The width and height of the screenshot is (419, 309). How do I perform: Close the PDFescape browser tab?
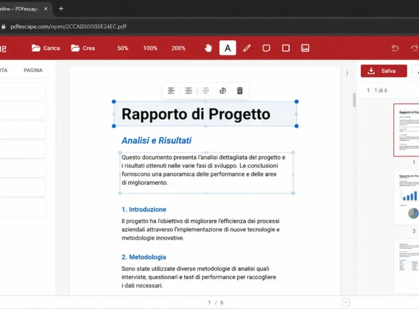click(x=46, y=9)
